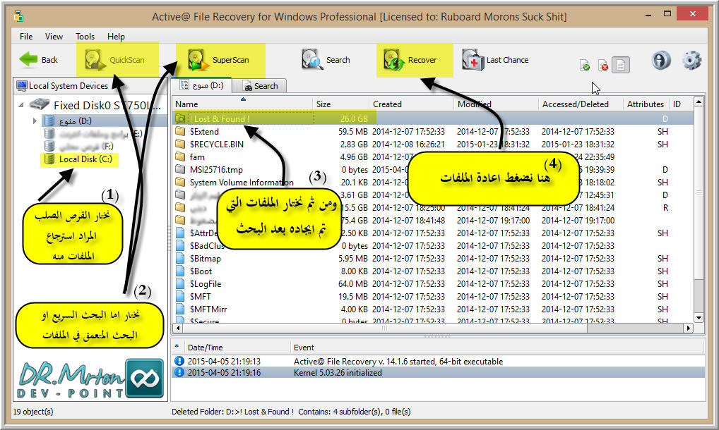The height and width of the screenshot is (430, 719).
Task: Sort files by the Created column header
Action: pos(411,104)
